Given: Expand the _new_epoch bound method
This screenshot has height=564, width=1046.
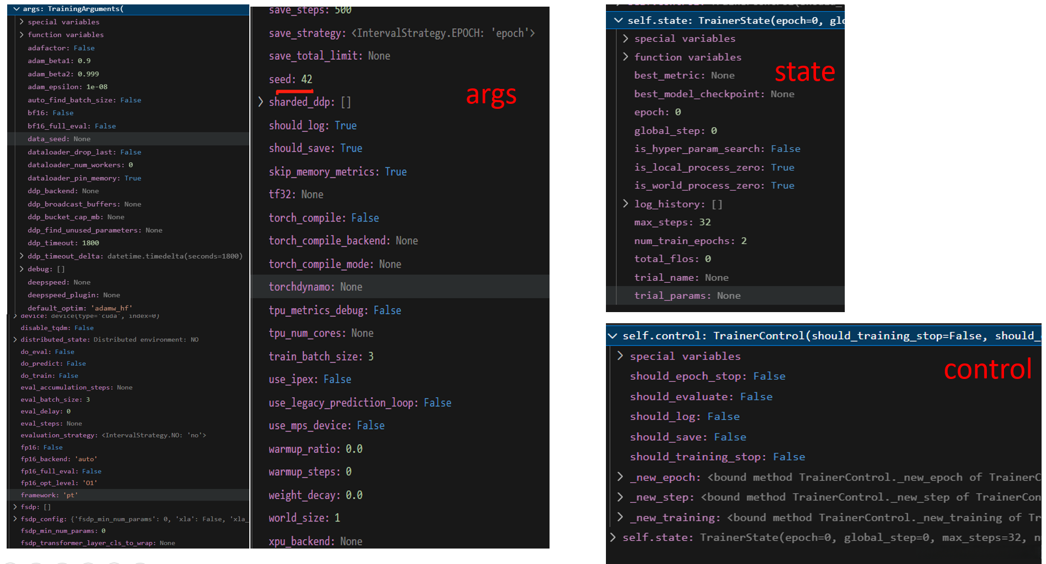Looking at the screenshot, I should [620, 477].
